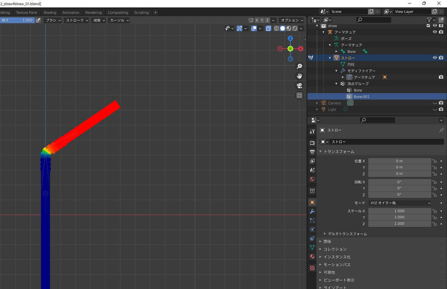Toggle Z symmetry mirror button
The height and width of the screenshot is (289, 447).
[268, 20]
